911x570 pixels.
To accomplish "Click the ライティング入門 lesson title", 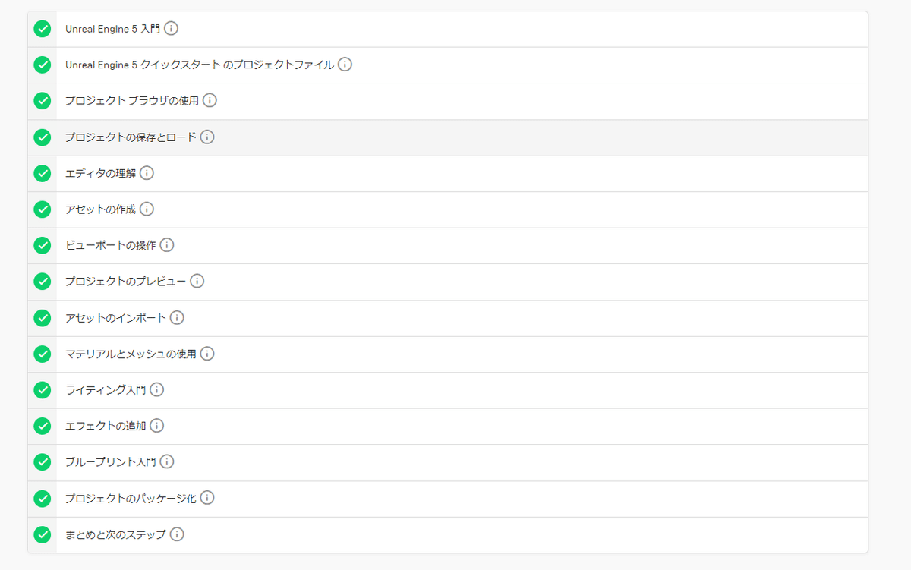I will click(105, 389).
